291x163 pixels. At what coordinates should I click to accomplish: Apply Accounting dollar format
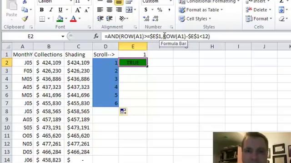[x=146, y=10]
